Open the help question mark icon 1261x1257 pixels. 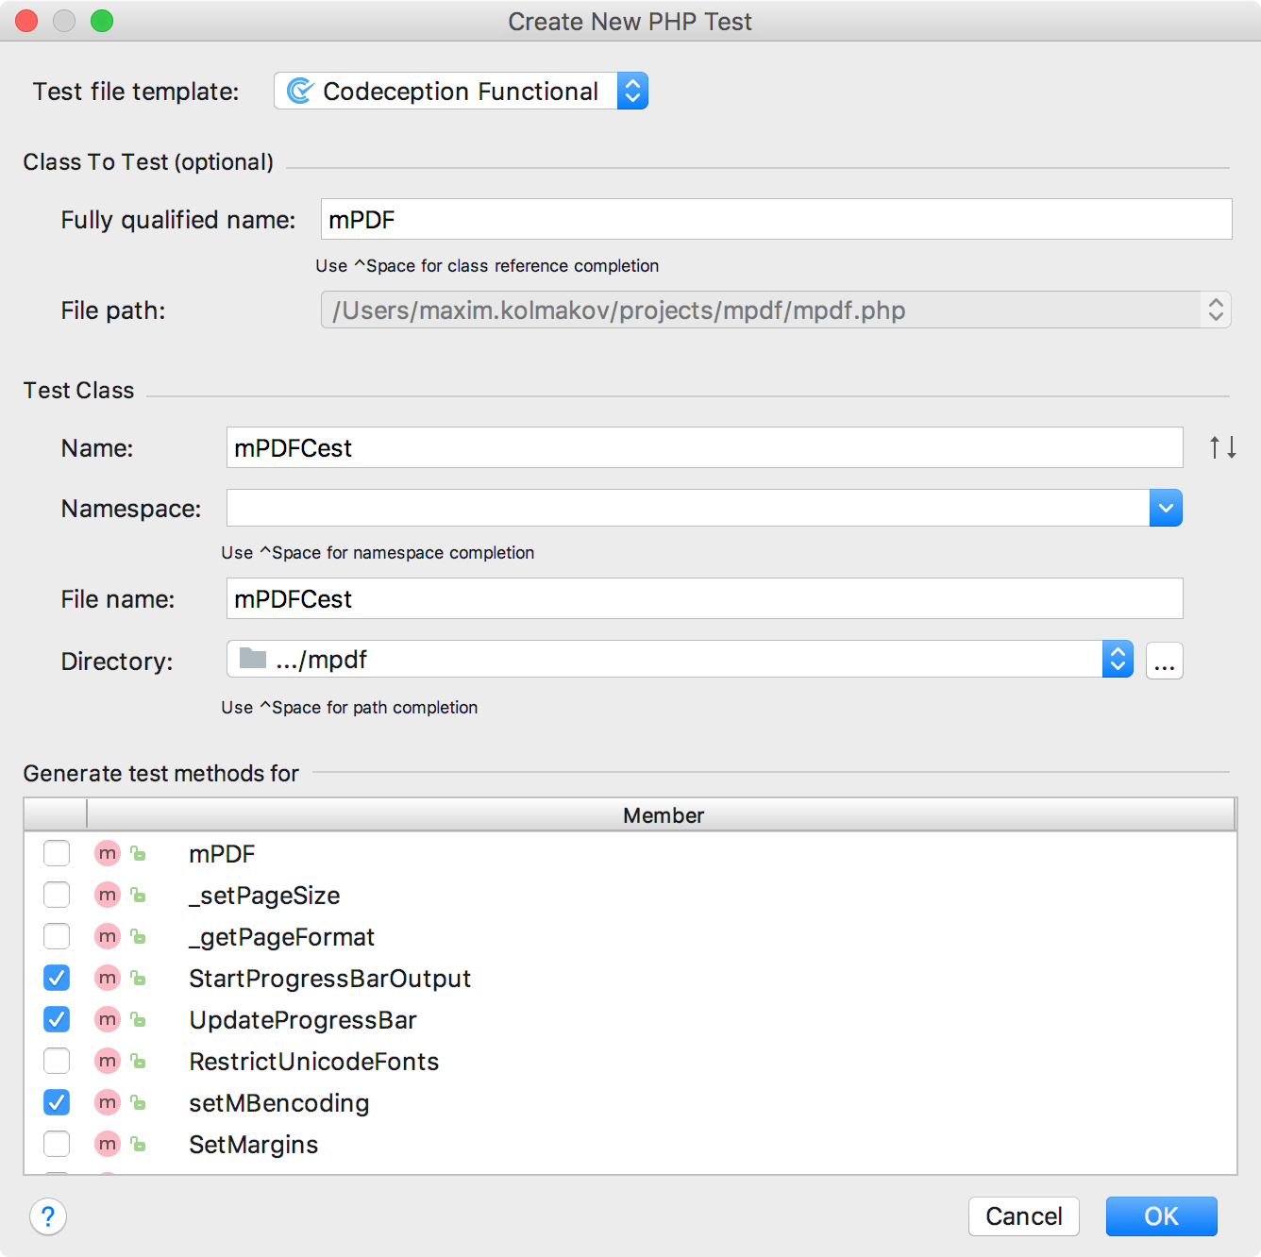pos(48,1216)
